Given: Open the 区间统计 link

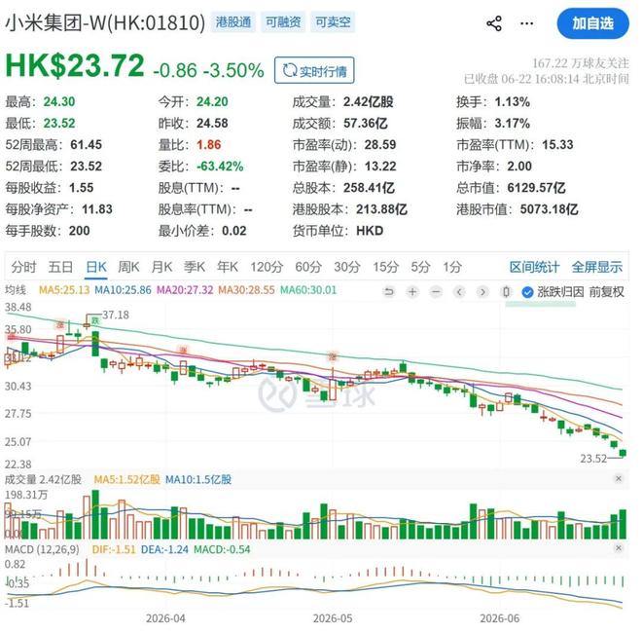Looking at the screenshot, I should pyautogui.click(x=534, y=267).
